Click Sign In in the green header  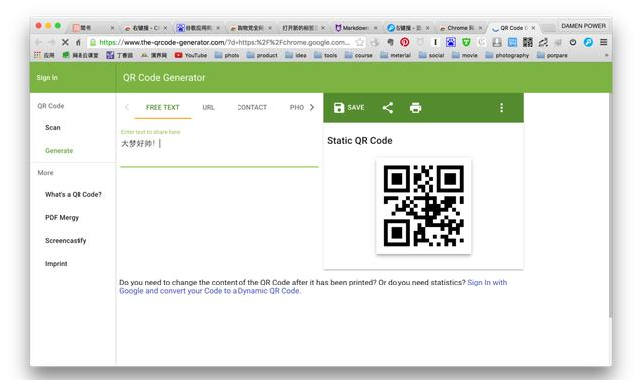click(x=47, y=77)
